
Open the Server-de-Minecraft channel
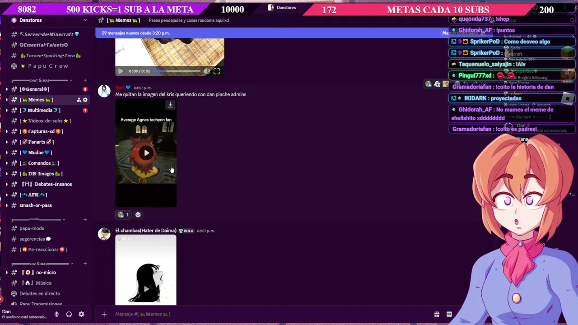[49, 34]
